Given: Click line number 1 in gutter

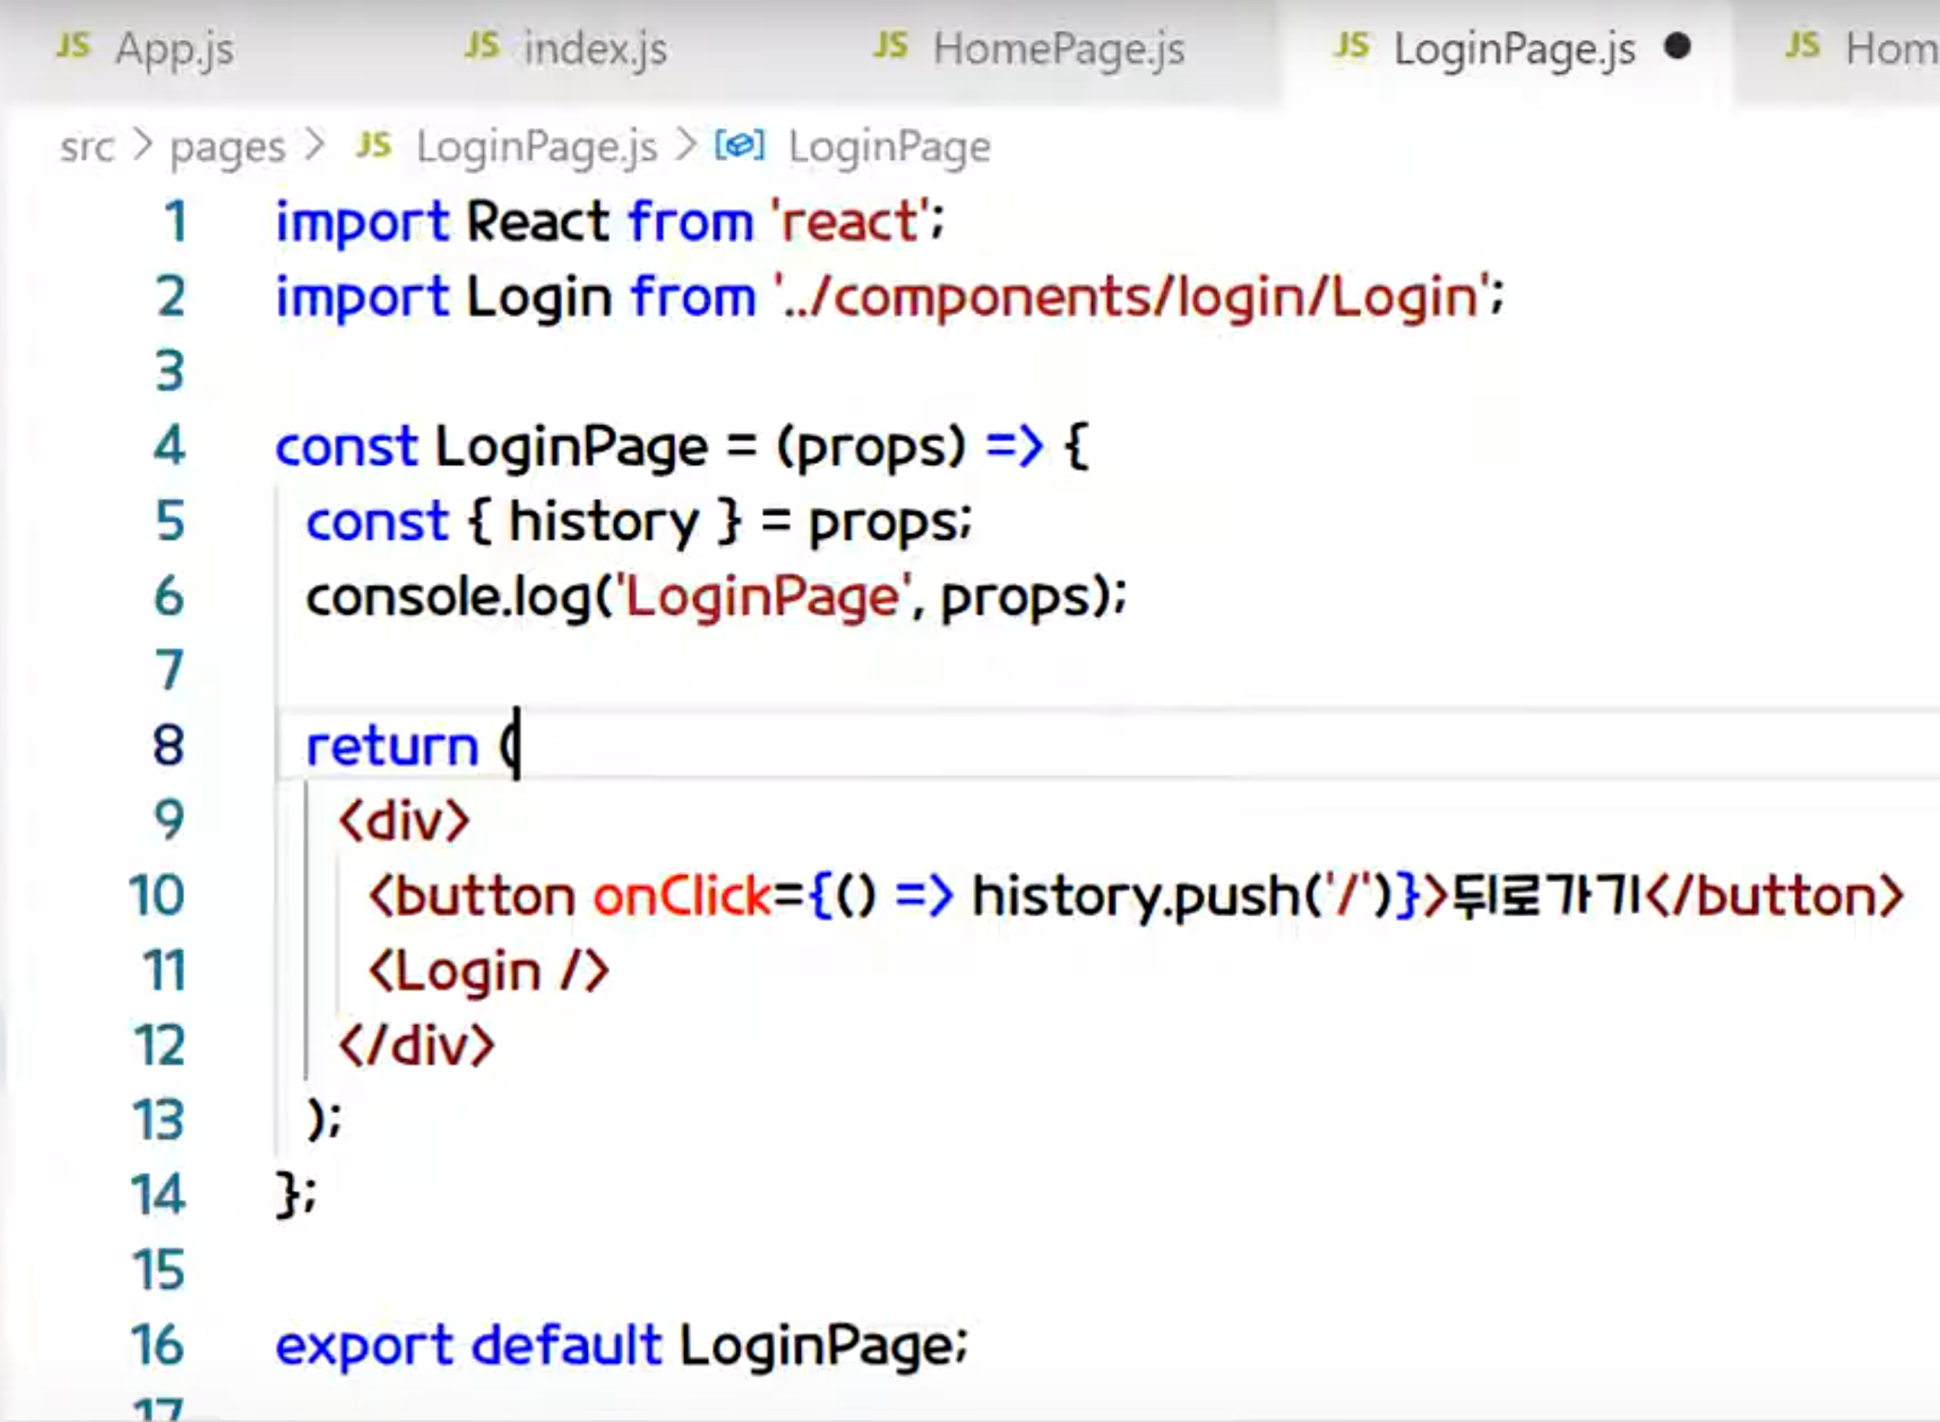Looking at the screenshot, I should [x=175, y=221].
